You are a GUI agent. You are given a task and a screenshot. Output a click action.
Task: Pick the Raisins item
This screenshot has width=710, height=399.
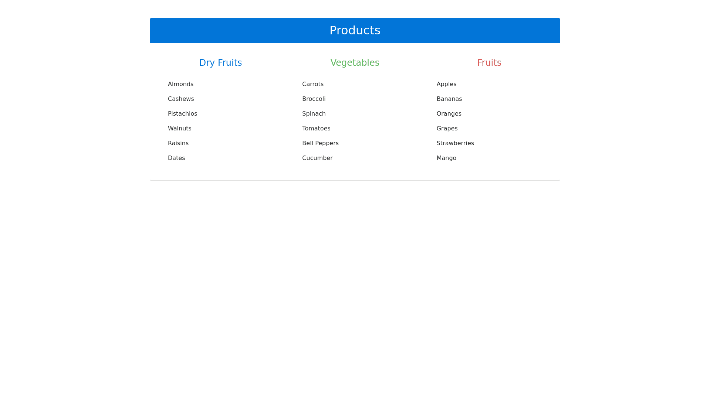(x=178, y=143)
